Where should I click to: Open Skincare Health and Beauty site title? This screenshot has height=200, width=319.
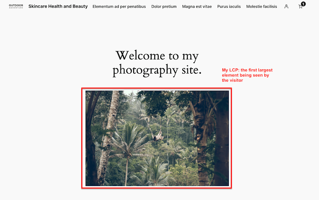[58, 6]
